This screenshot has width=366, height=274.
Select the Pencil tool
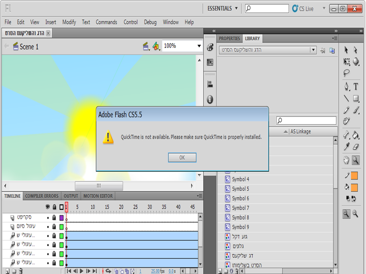pos(347,110)
